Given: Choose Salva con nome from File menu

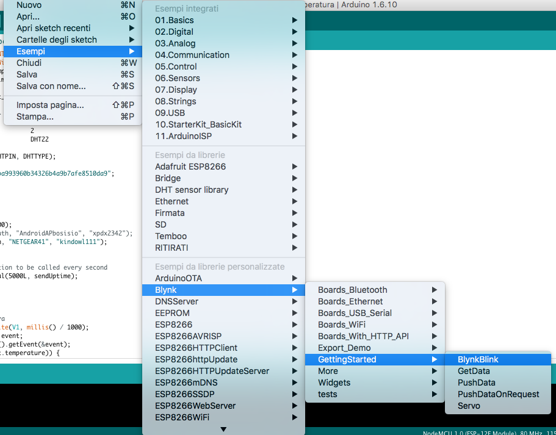Looking at the screenshot, I should click(x=51, y=86).
